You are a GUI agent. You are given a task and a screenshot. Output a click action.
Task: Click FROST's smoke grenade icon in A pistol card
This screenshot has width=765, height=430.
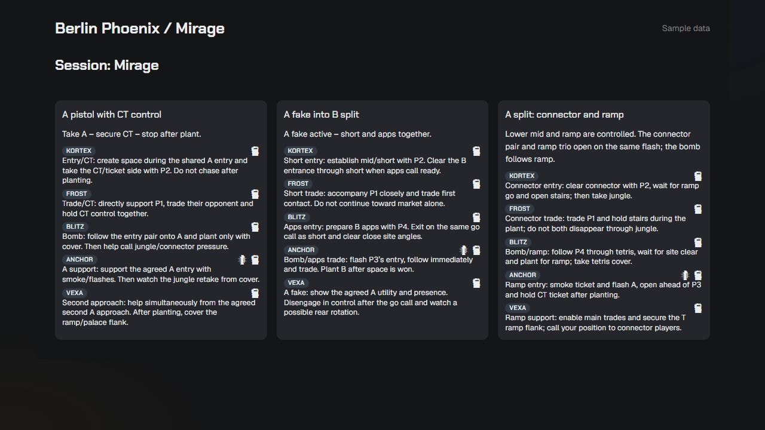(255, 194)
